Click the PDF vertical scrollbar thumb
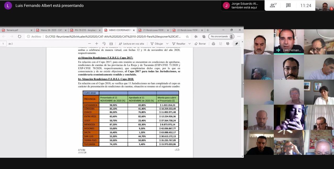 tap(242, 81)
